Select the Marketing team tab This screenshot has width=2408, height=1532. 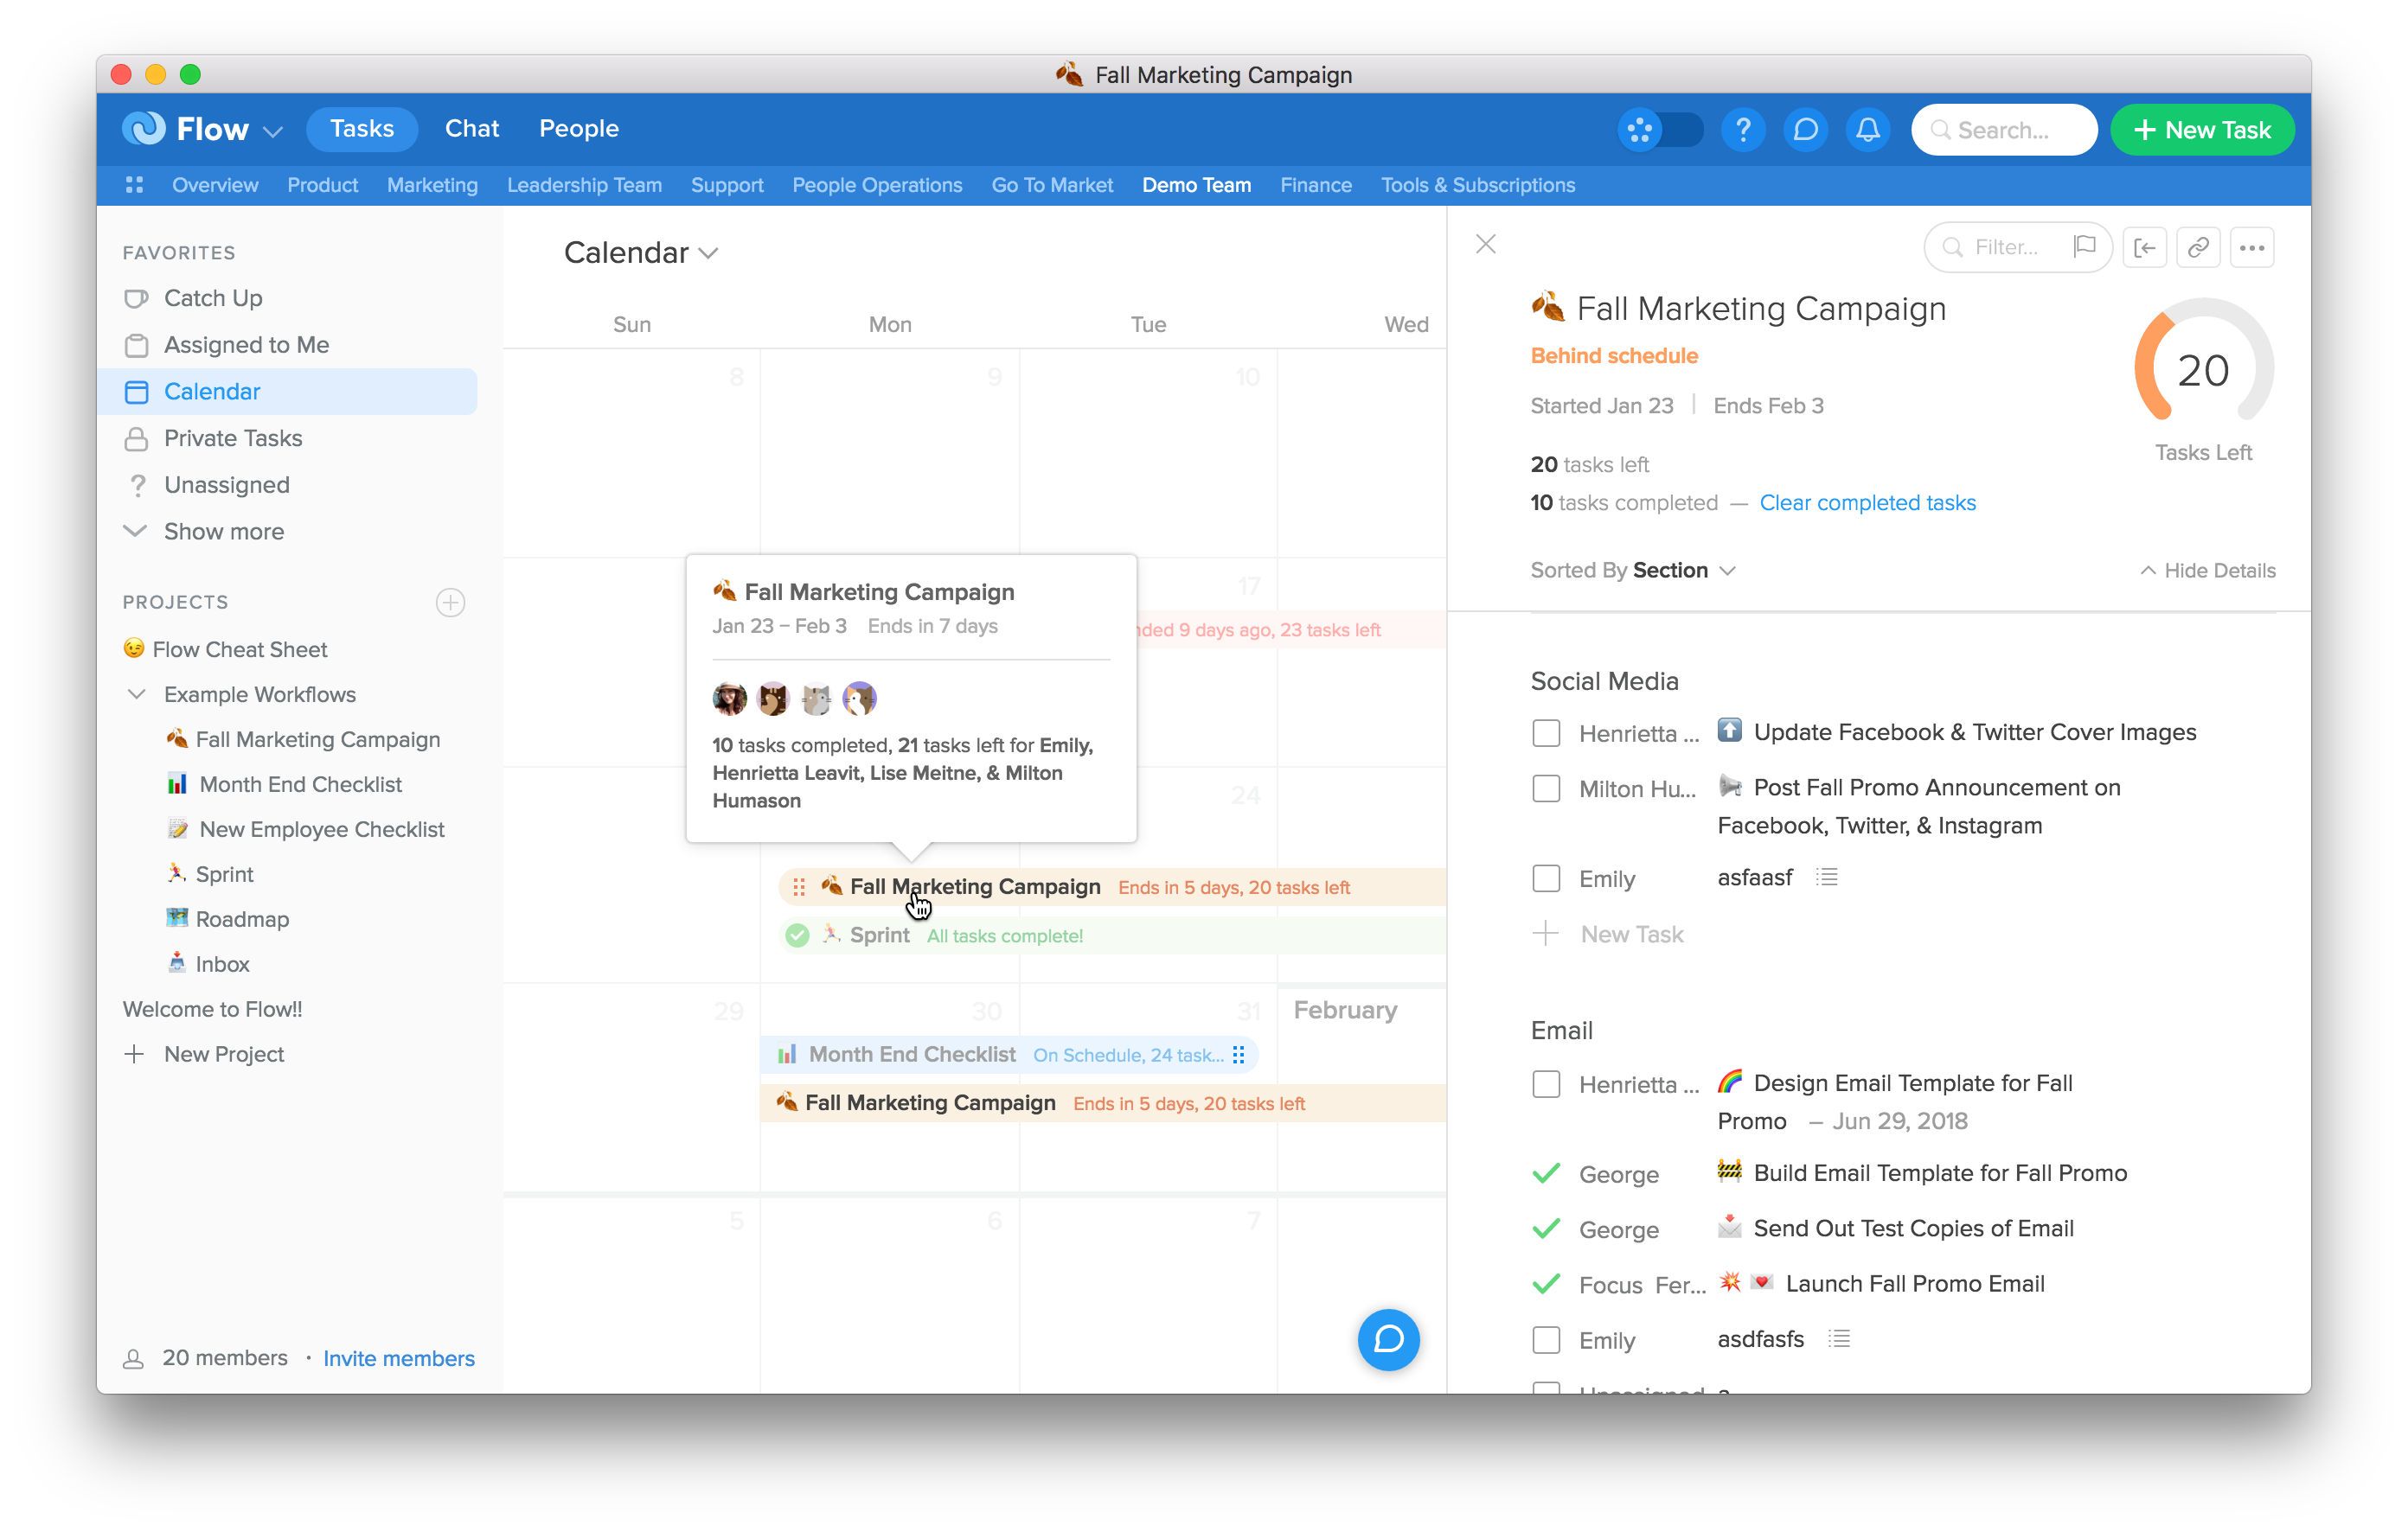pos(432,185)
